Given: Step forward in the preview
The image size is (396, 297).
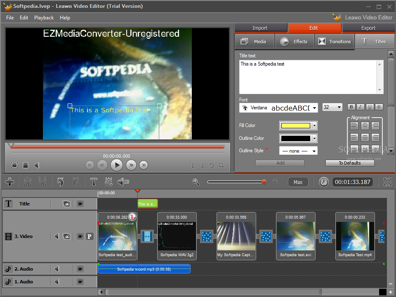Looking at the screenshot, I should click(x=131, y=165).
